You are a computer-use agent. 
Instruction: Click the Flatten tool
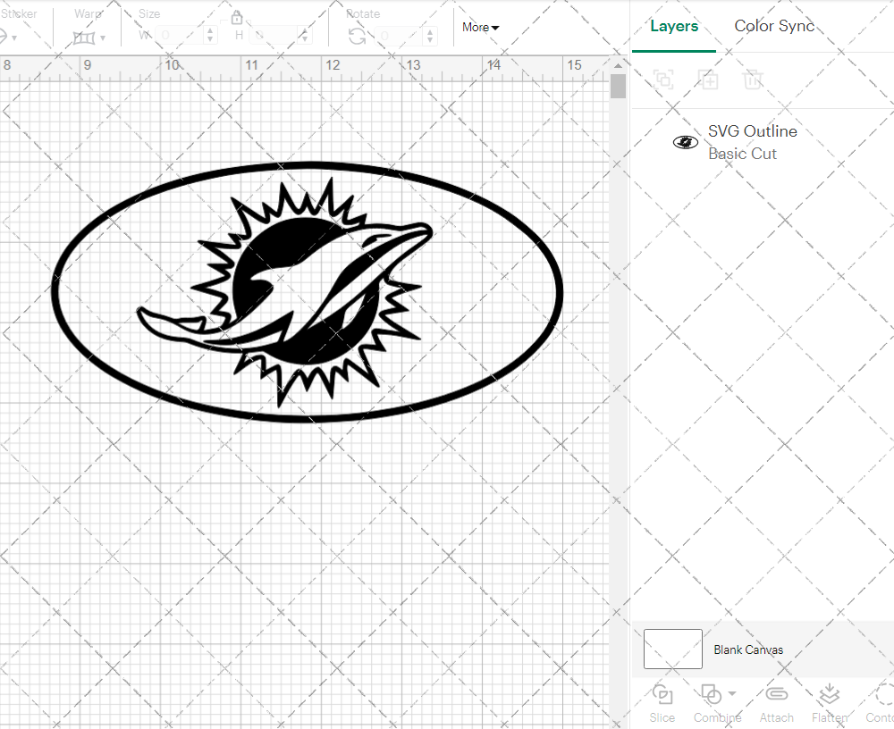[x=830, y=704]
